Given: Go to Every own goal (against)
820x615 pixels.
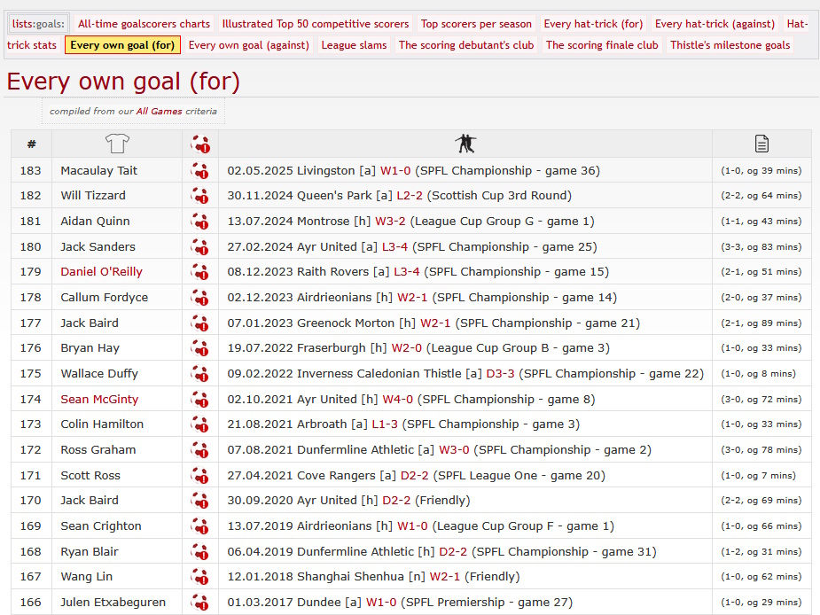Looking at the screenshot, I should [248, 45].
